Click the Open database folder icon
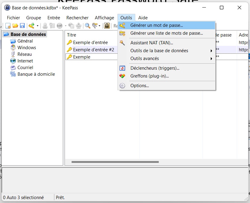Image resolution: width=250 pixels, height=203 pixels. pos(15,26)
